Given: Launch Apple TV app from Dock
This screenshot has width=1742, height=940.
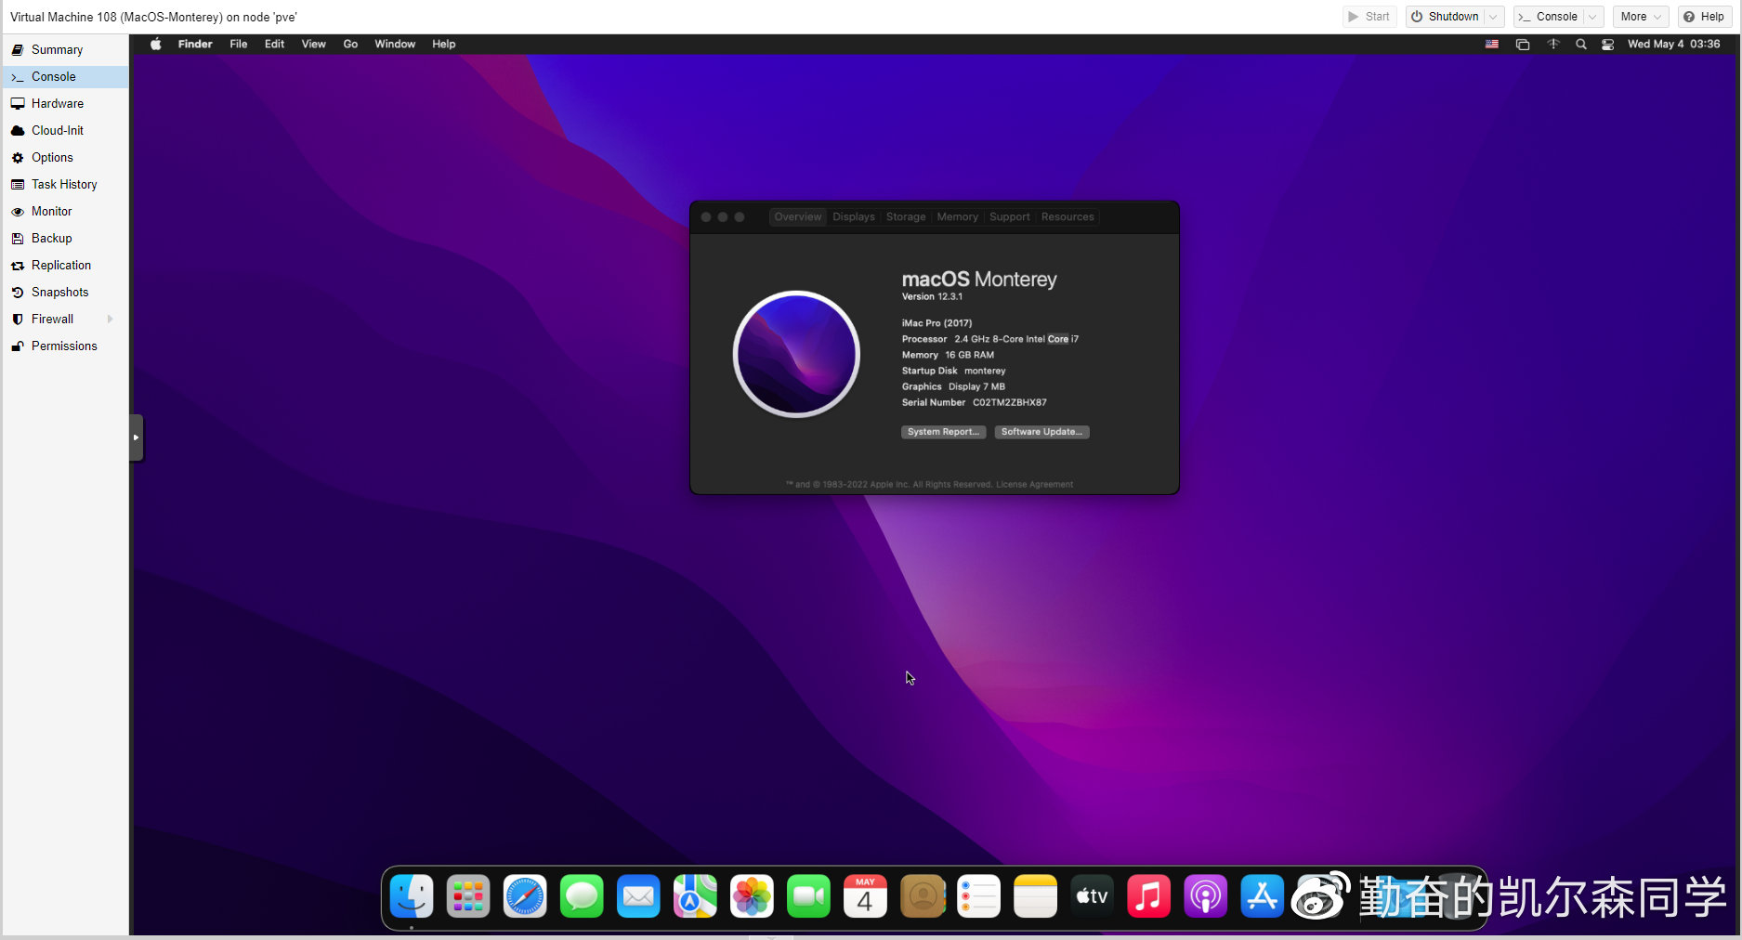Looking at the screenshot, I should (1092, 897).
